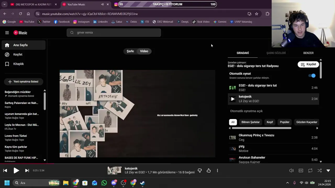Open browser extensions puzzle icon
The width and height of the screenshot is (335, 188).
(x=267, y=14)
